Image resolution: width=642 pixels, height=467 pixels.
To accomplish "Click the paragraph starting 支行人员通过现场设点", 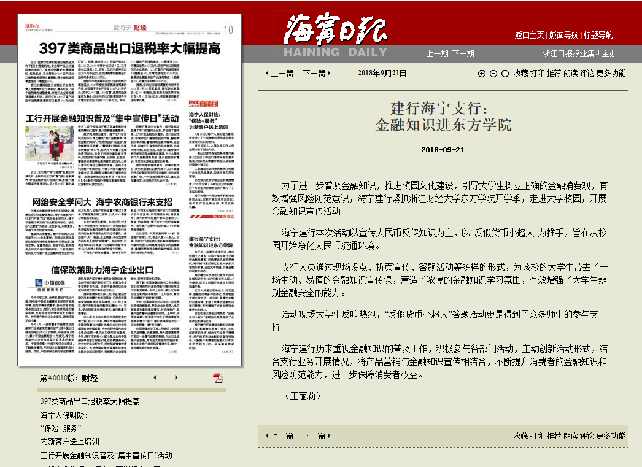I will (439, 280).
